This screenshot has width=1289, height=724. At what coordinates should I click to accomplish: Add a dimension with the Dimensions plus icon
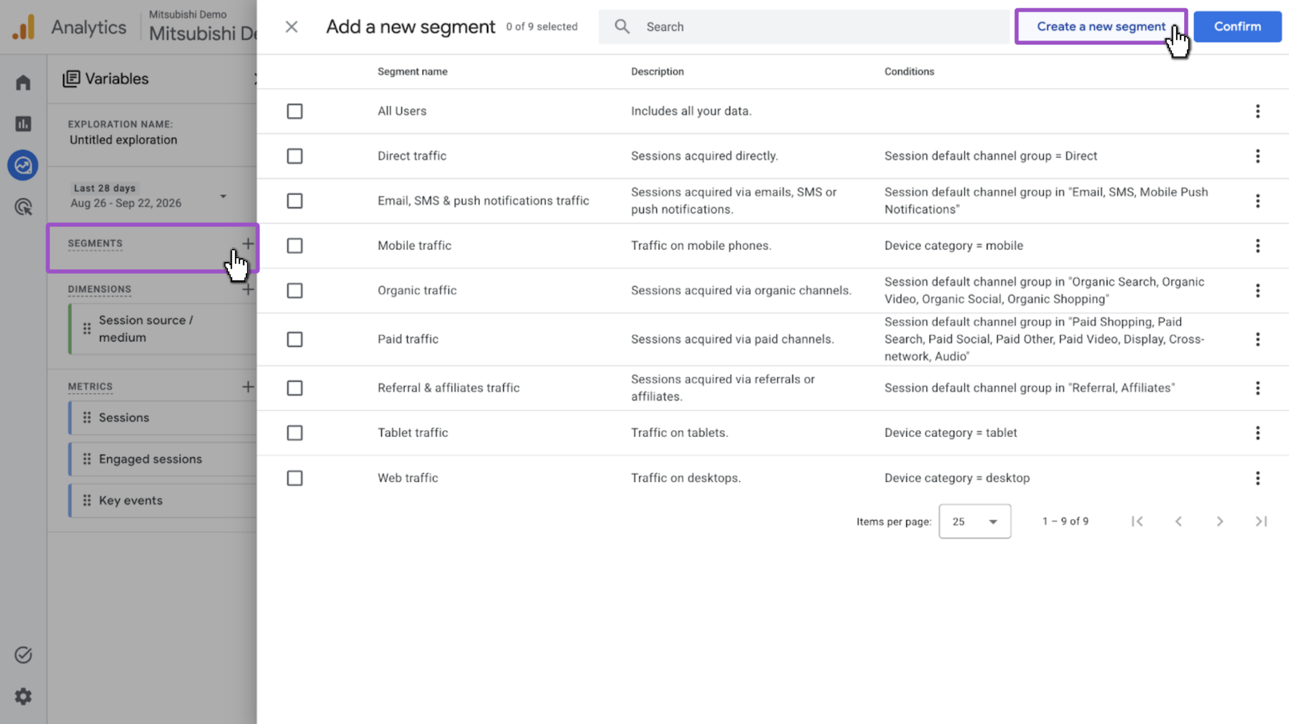[x=248, y=289]
